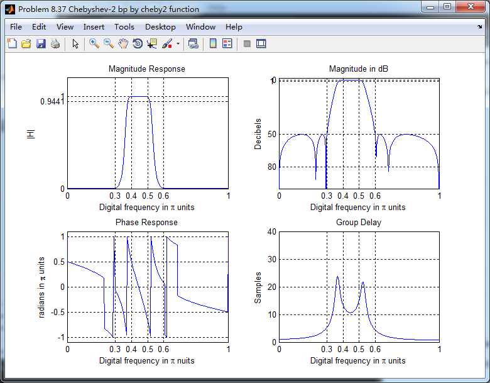Click the Samples y-axis label
Image resolution: width=490 pixels, height=383 pixels.
[258, 287]
